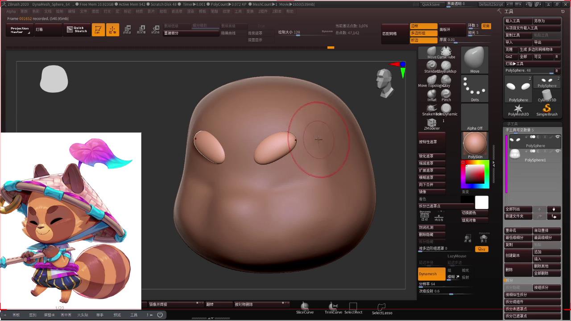
Task: Toggle PolySphere subtool visibility eye
Action: (x=558, y=137)
